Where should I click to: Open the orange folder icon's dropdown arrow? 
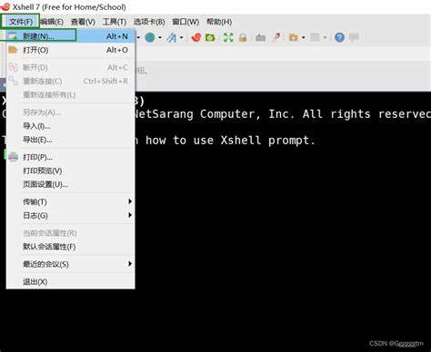pyautogui.click(x=303, y=38)
